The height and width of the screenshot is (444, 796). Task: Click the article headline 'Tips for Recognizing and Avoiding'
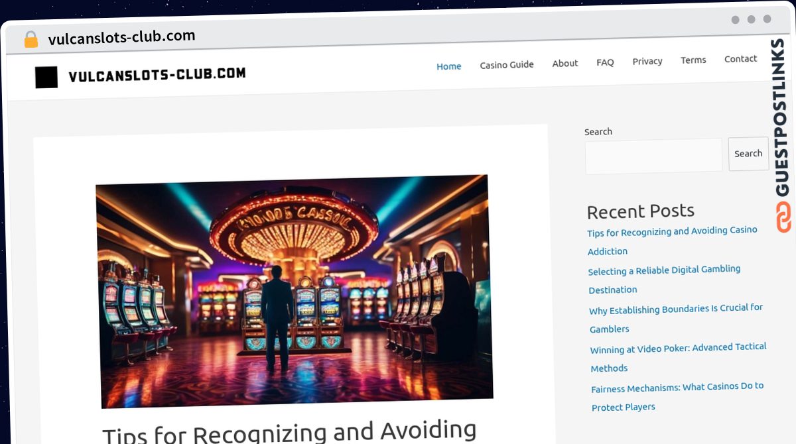[x=289, y=433]
